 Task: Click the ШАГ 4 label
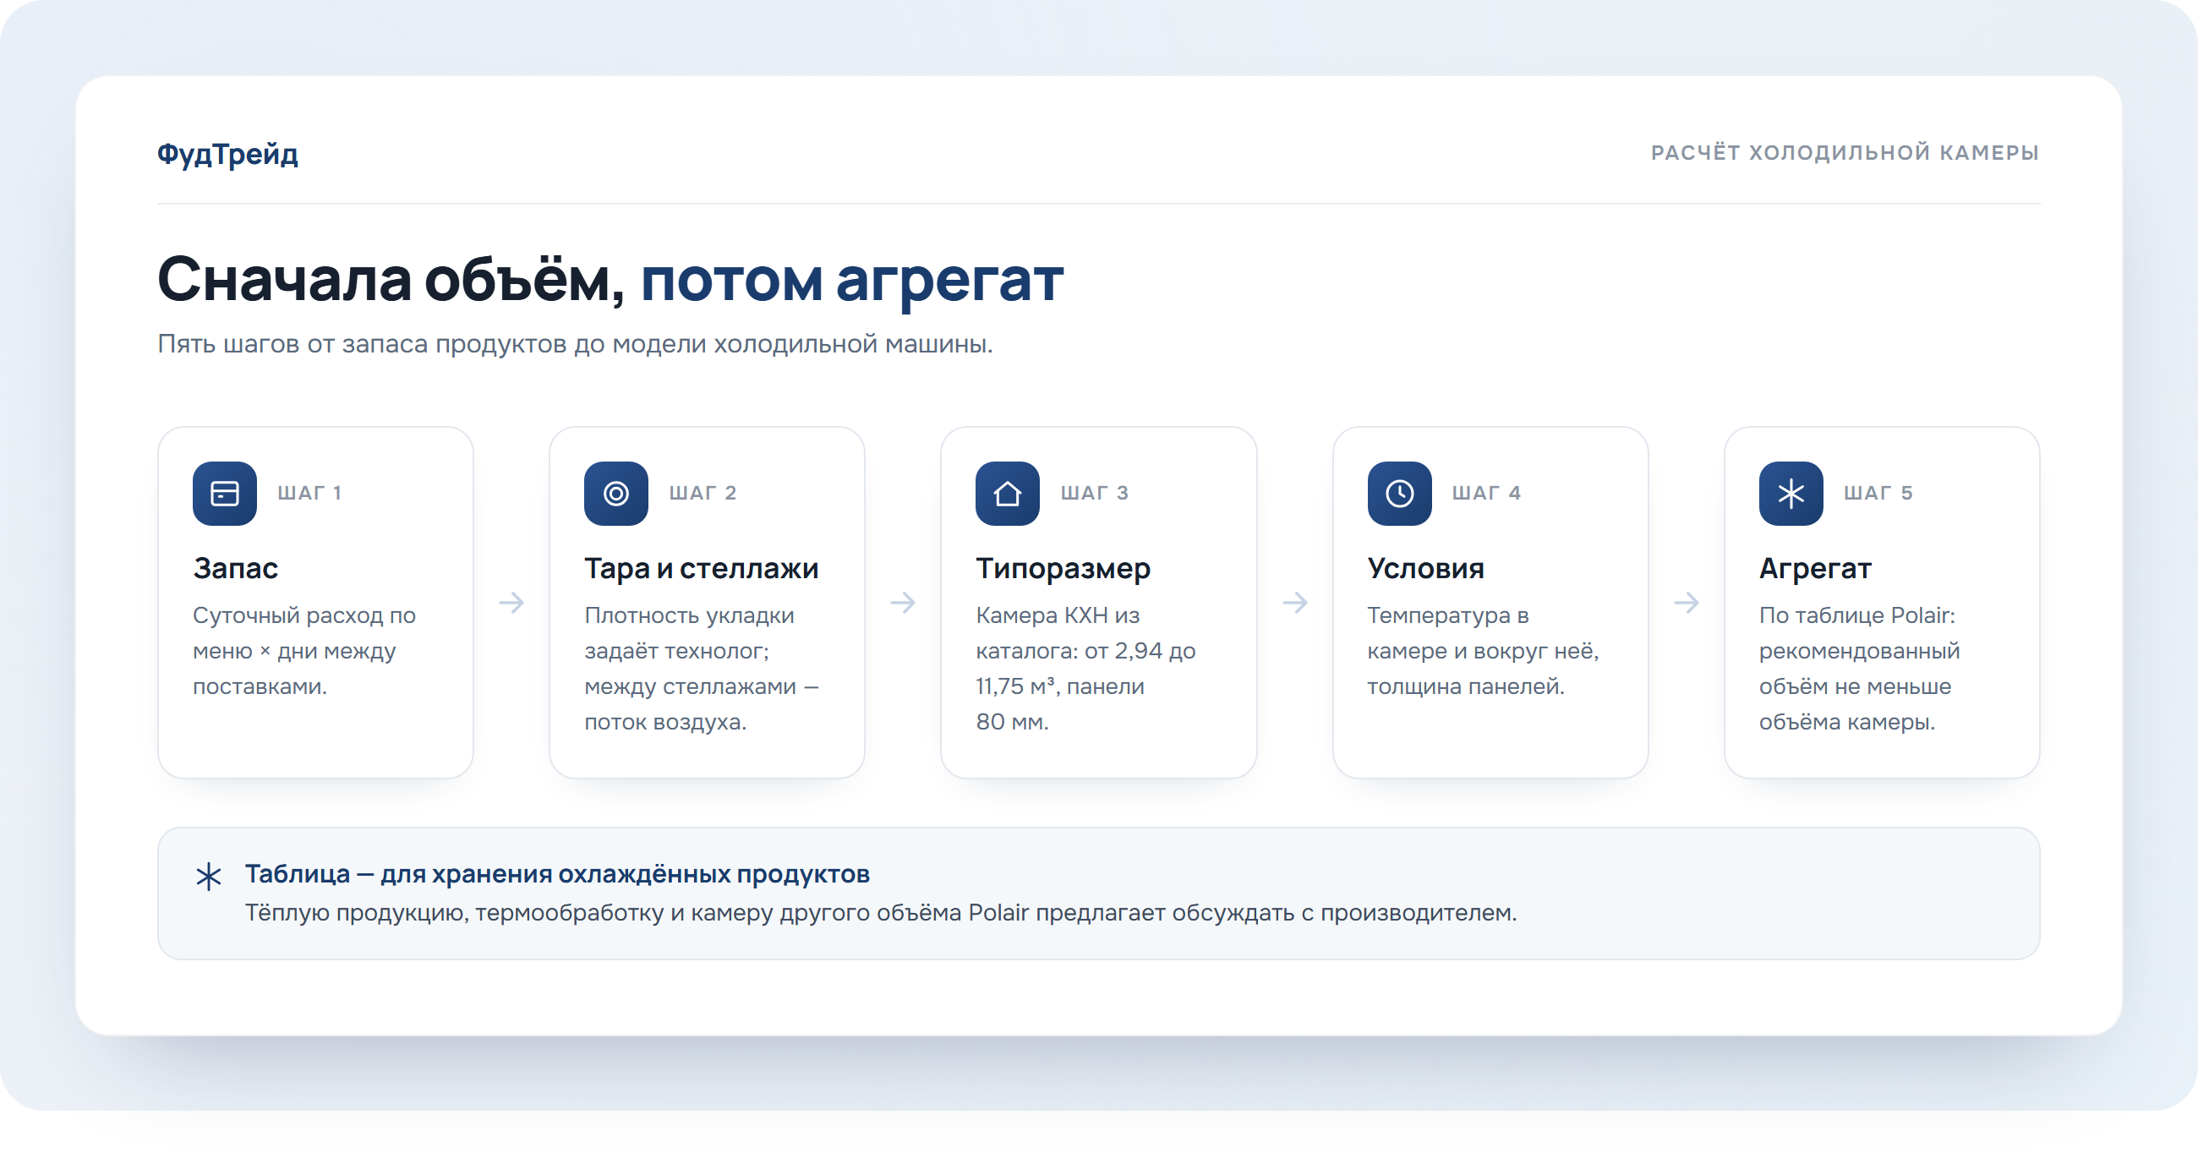pyautogui.click(x=1486, y=494)
